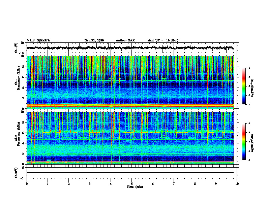
Task: Click the "ch.2 Frequency (kHz)" axis label
Action: tap(18, 134)
